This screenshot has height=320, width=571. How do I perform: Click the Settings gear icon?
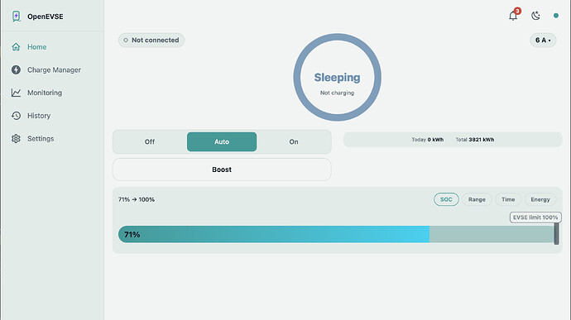tap(16, 139)
